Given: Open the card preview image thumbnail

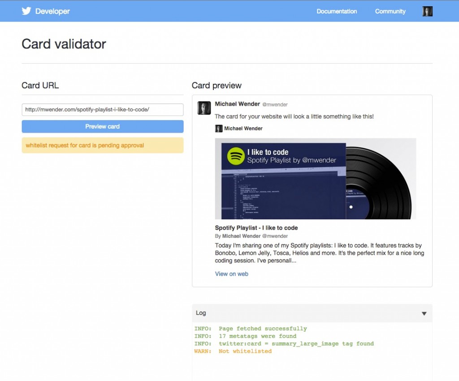Looking at the screenshot, I should (x=316, y=179).
